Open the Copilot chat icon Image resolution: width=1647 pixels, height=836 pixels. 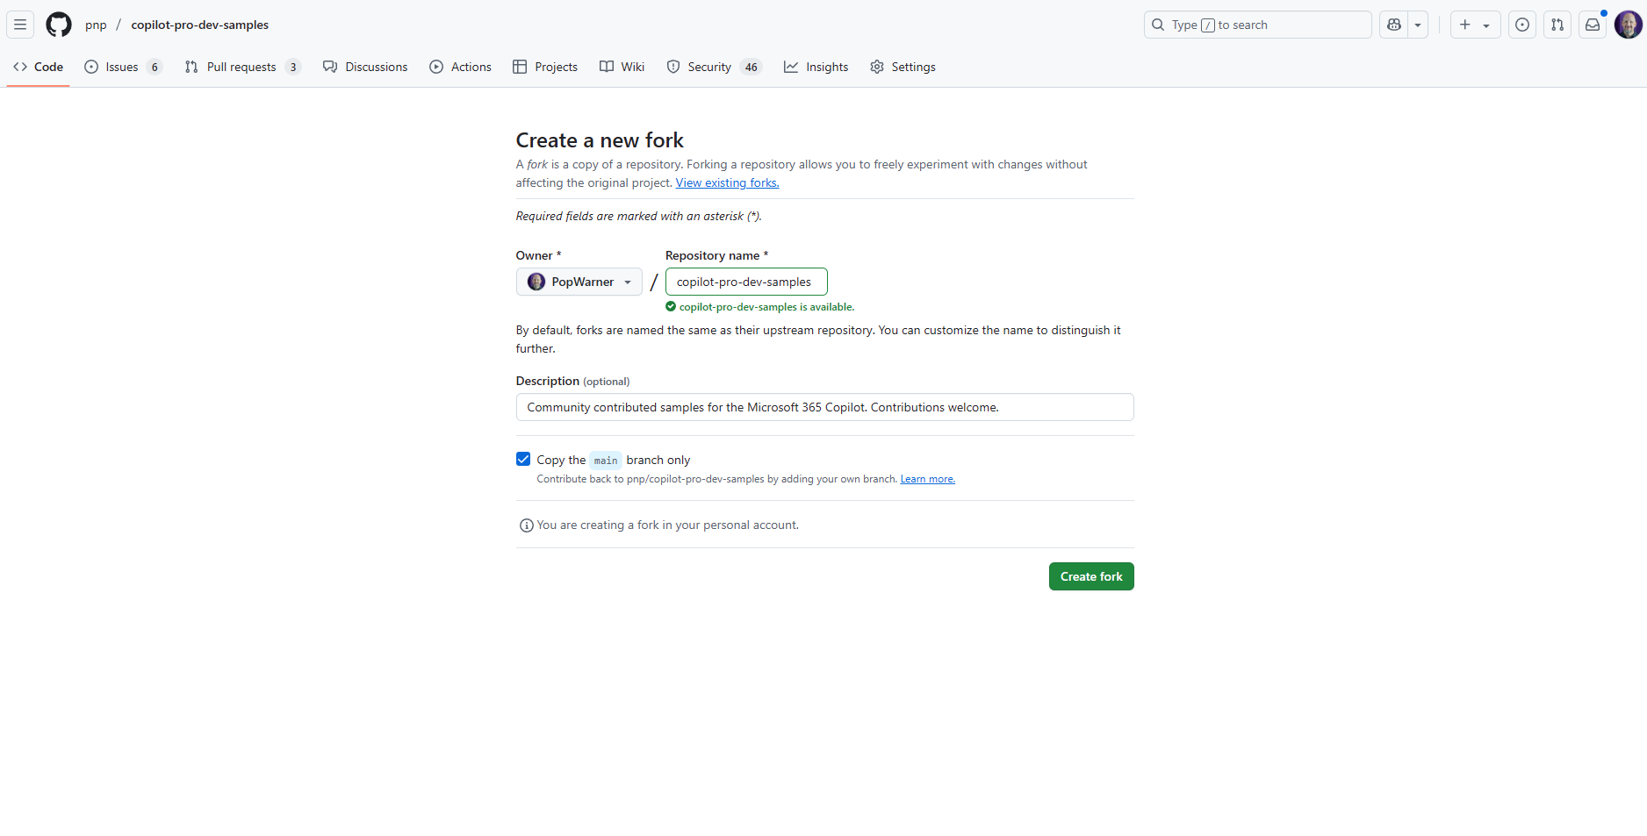pos(1394,25)
